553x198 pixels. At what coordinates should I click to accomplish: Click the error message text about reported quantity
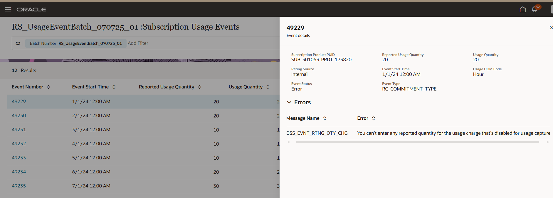coord(453,133)
